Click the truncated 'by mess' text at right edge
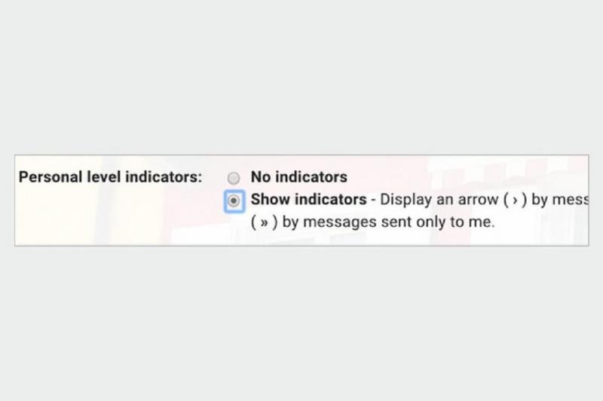603x401 pixels. [560, 200]
